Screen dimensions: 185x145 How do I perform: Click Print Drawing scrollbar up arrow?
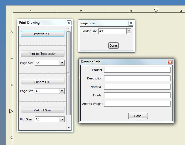pos(69,29)
